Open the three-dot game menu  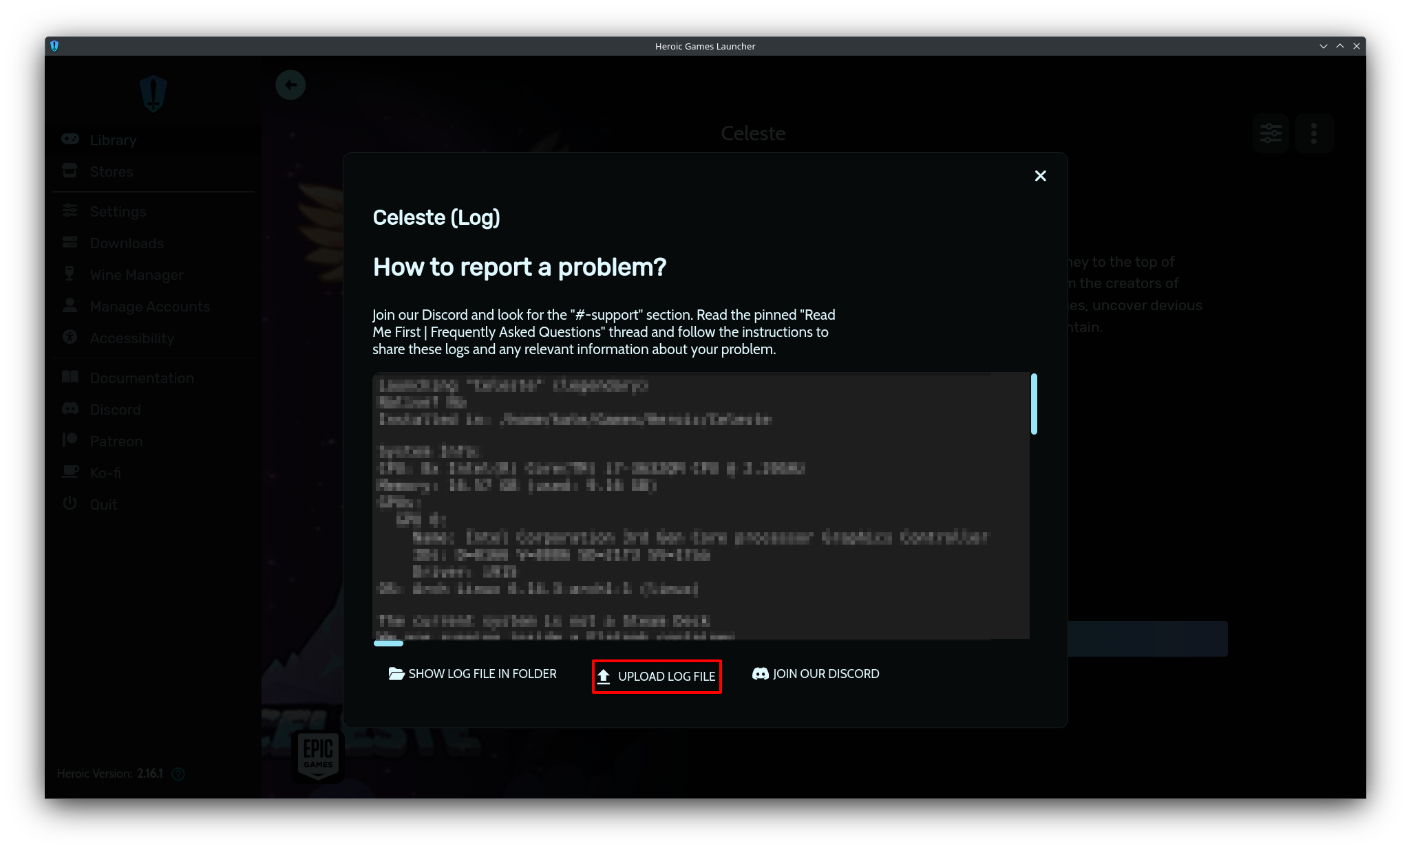tap(1314, 133)
